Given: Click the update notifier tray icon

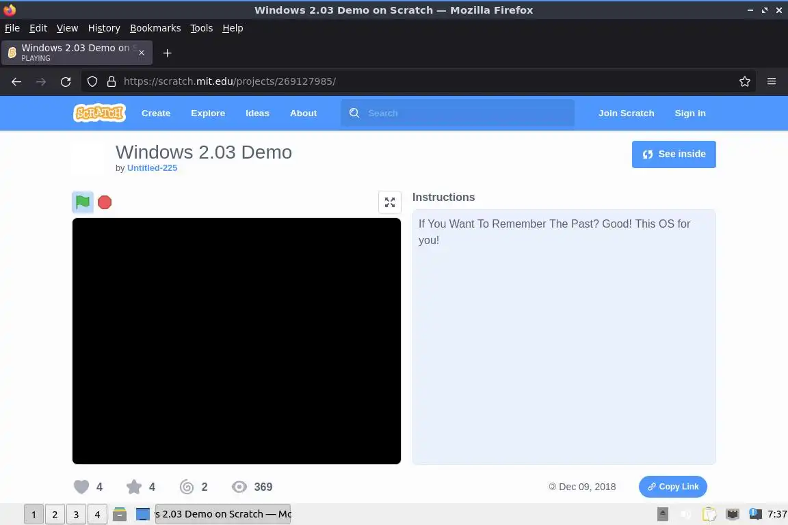Looking at the screenshot, I should coord(755,513).
